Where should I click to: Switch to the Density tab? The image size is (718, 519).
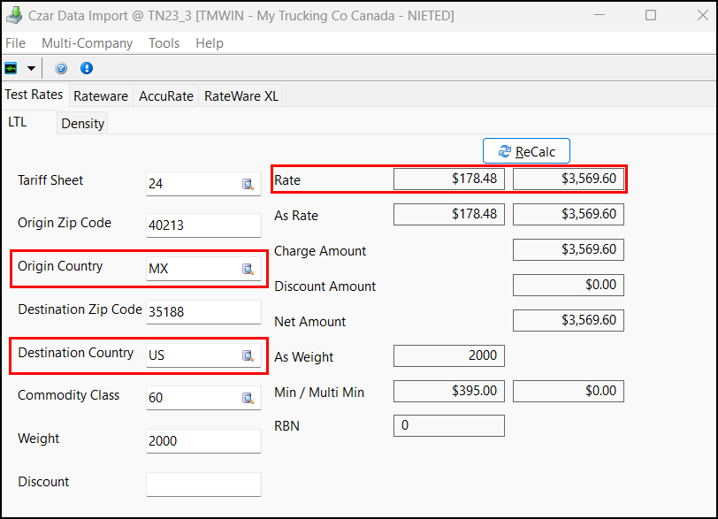coord(82,123)
